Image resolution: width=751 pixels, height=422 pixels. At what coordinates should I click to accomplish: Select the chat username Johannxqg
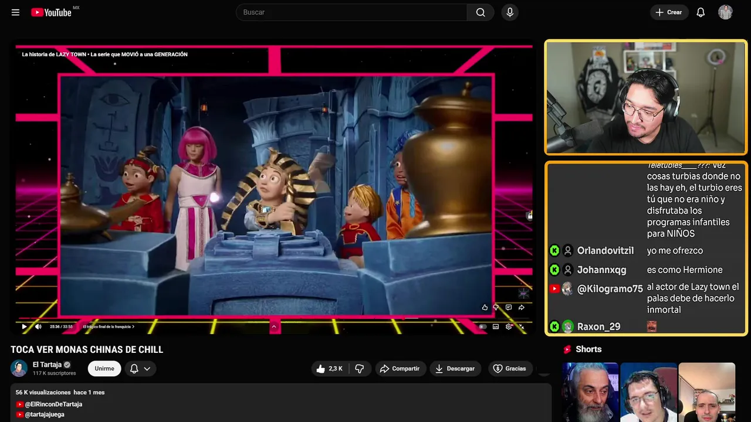602,270
